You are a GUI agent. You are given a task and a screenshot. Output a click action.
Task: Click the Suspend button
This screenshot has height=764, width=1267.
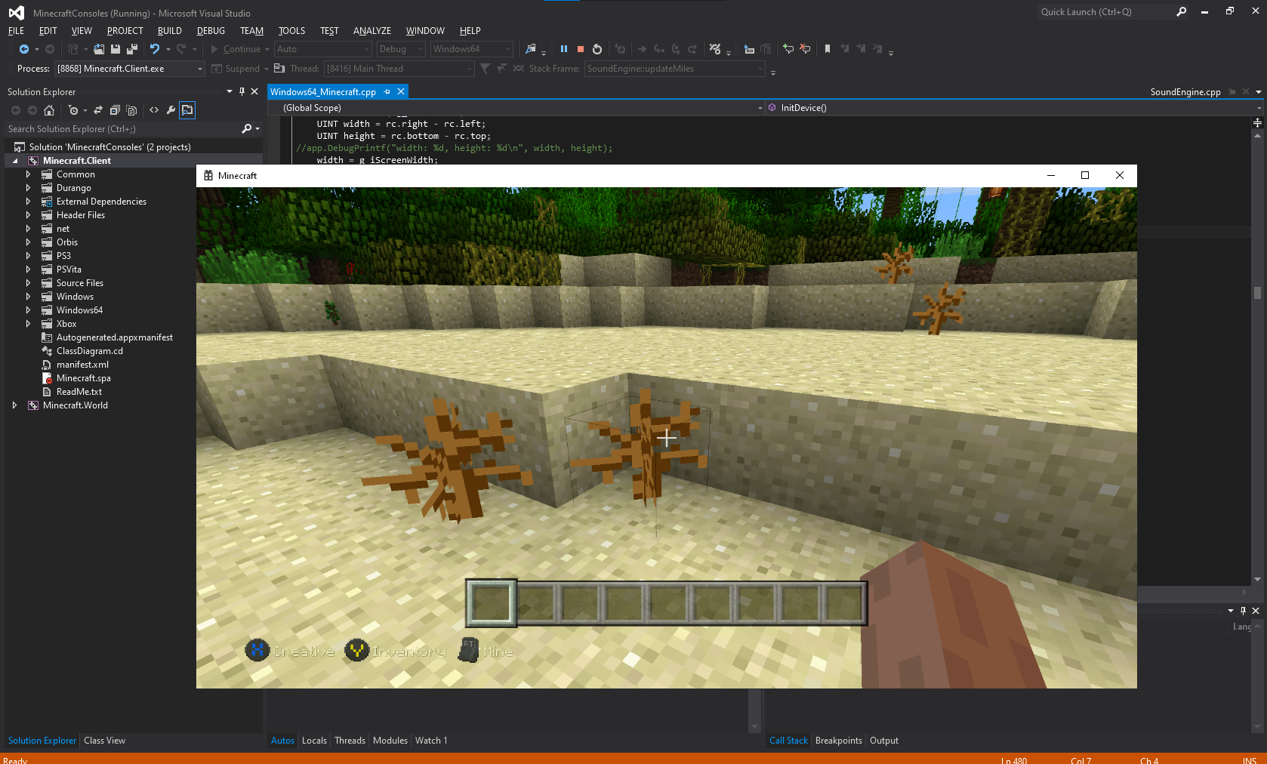(x=236, y=69)
